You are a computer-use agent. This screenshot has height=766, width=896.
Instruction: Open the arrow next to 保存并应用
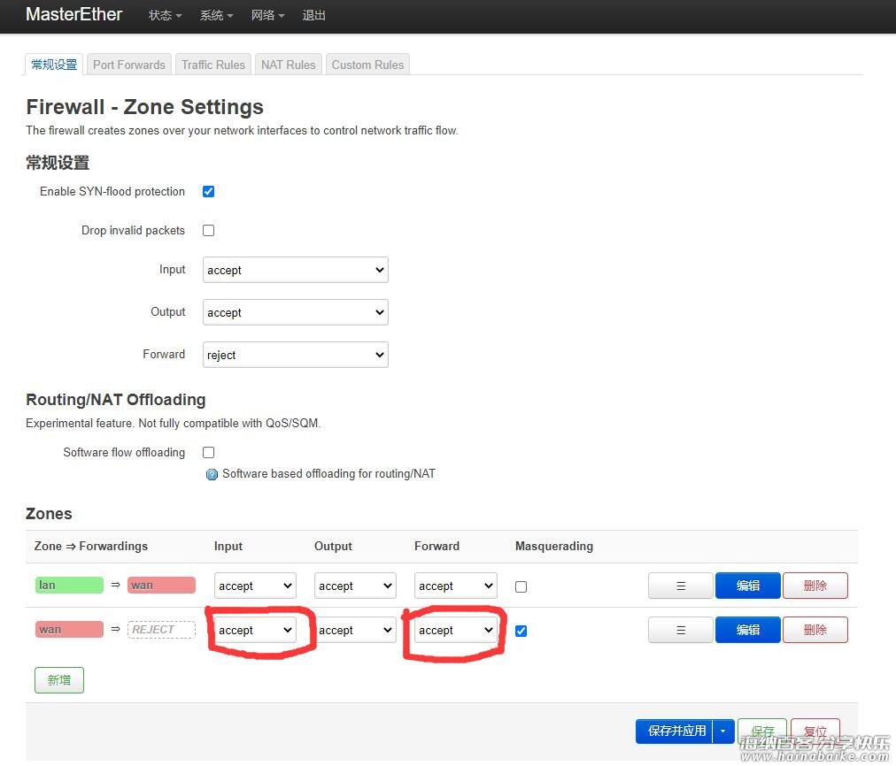[722, 731]
